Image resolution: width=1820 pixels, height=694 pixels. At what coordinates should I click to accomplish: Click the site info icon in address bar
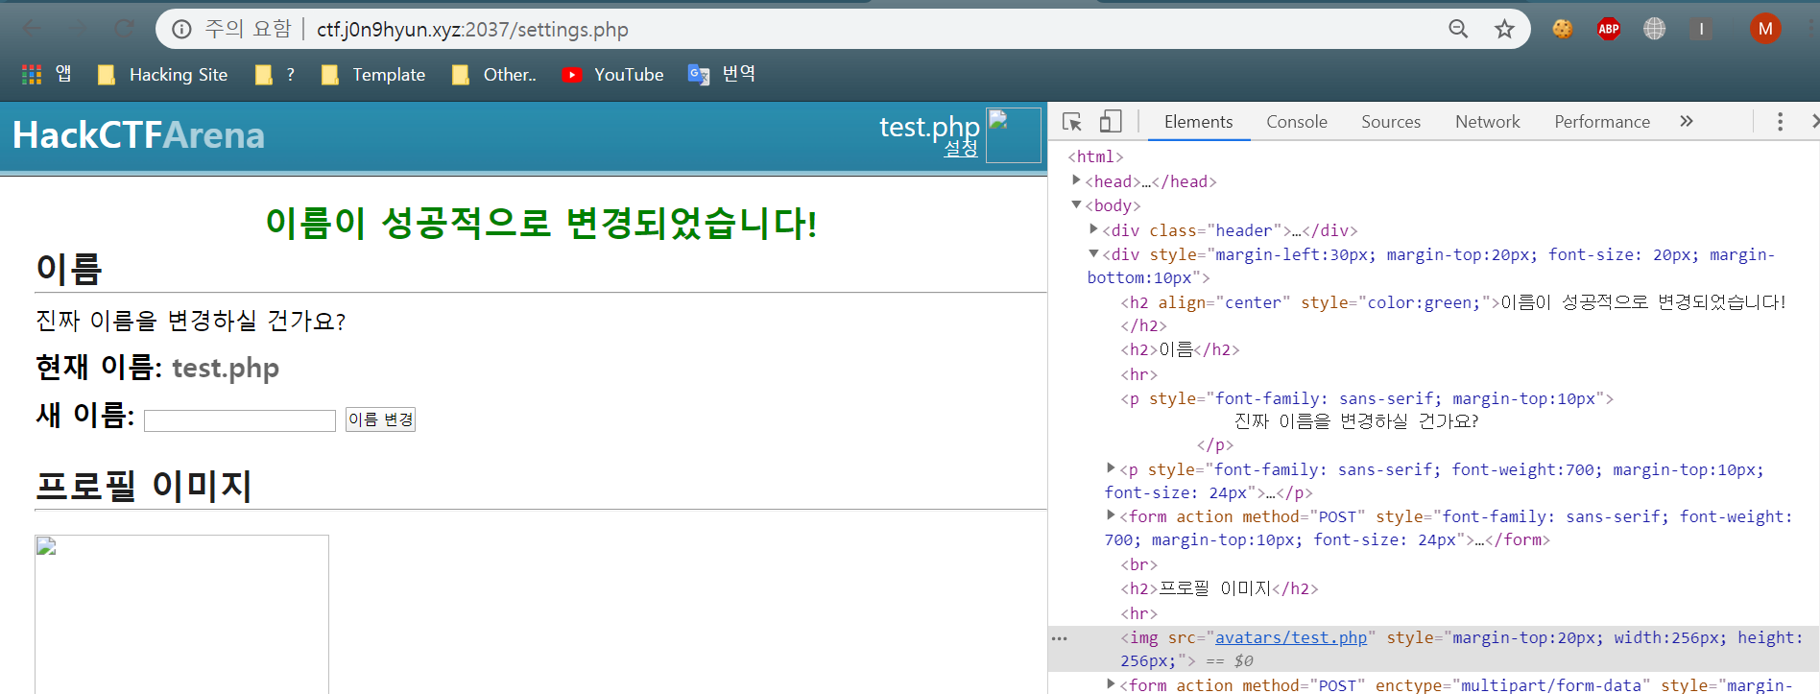click(x=181, y=29)
